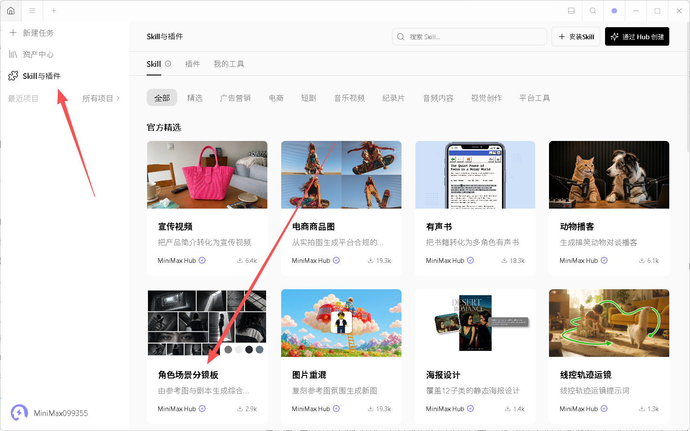Open the search icon in title bar

pos(593,11)
